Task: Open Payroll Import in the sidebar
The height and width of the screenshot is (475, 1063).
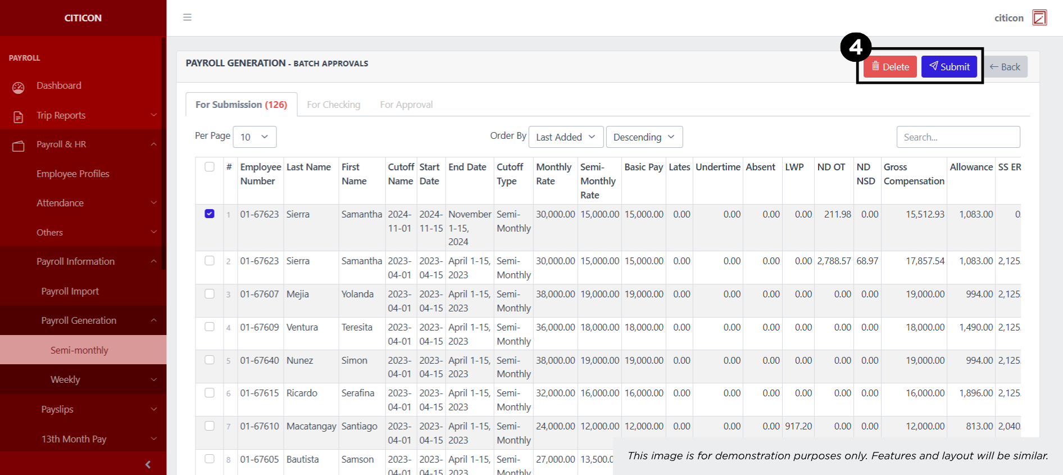Action: (x=70, y=291)
